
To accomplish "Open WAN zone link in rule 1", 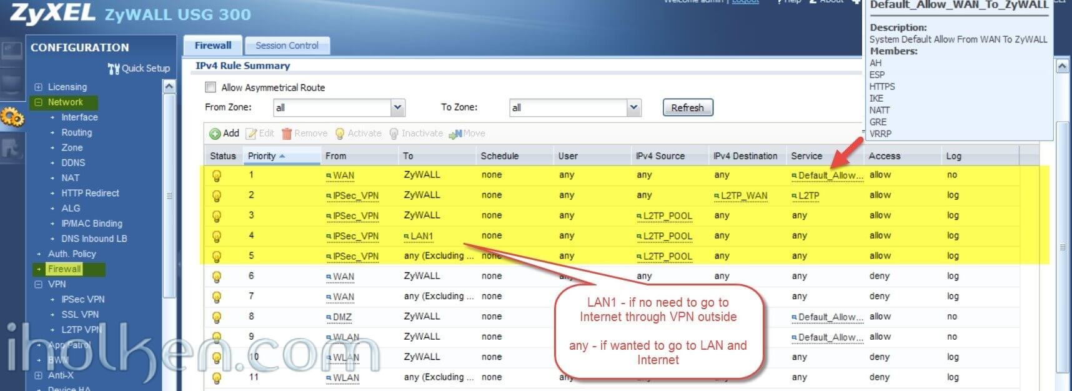I will point(343,176).
